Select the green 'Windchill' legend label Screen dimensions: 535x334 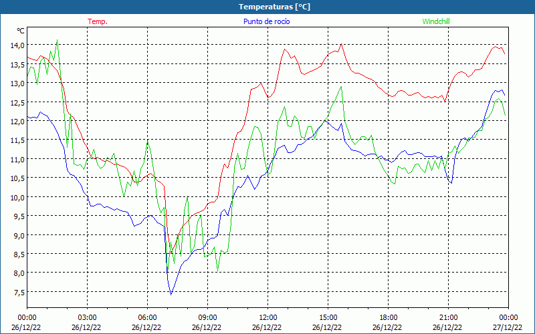436,21
